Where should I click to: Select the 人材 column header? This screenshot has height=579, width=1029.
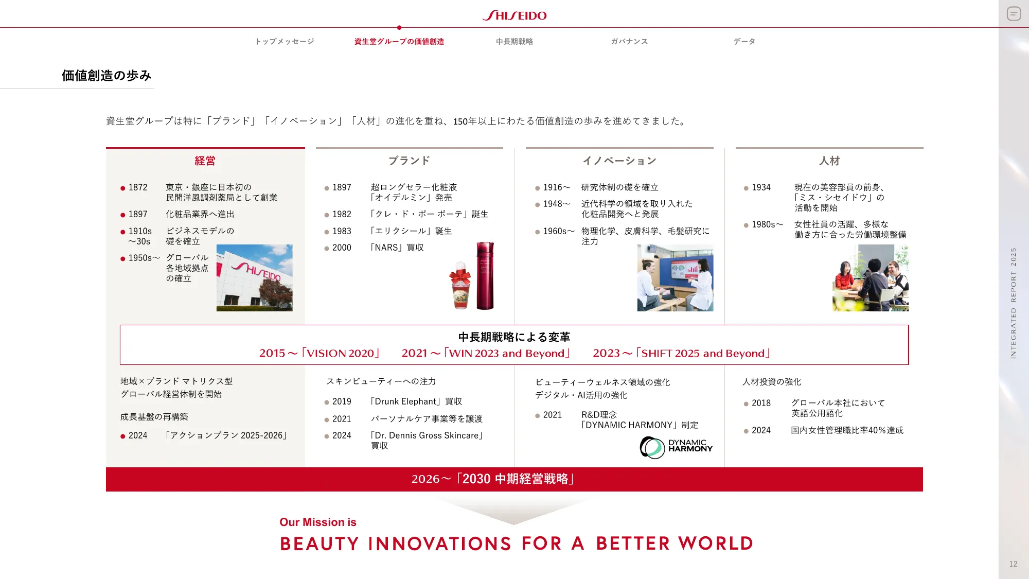pyautogui.click(x=829, y=161)
